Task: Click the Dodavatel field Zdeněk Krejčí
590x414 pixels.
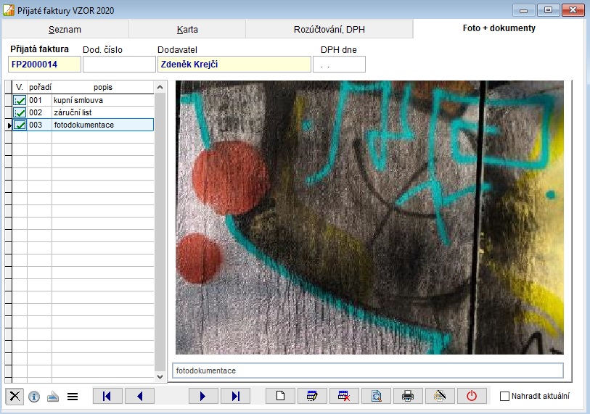Action: [234, 65]
